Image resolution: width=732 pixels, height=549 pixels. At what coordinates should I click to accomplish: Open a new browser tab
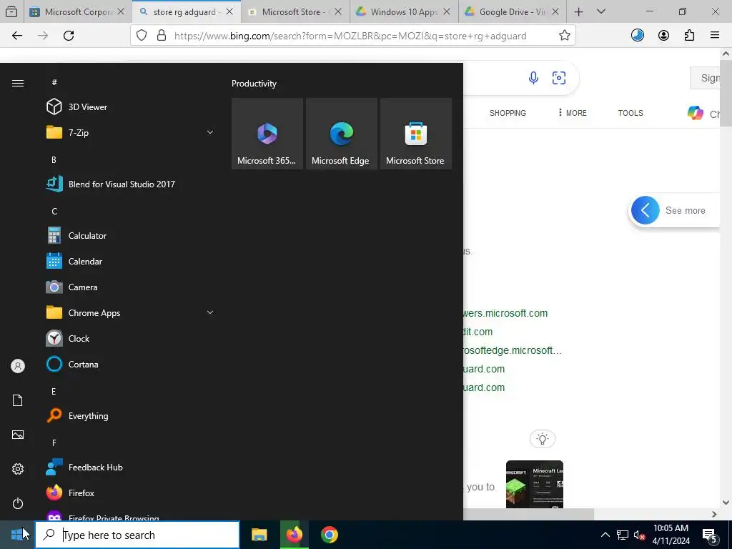pos(578,12)
